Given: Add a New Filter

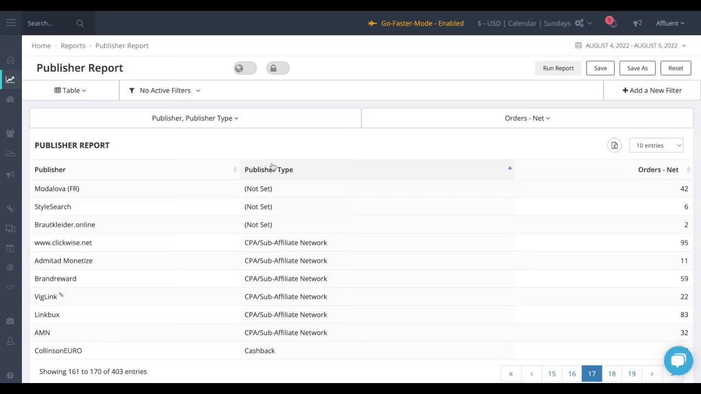Looking at the screenshot, I should 652,90.
